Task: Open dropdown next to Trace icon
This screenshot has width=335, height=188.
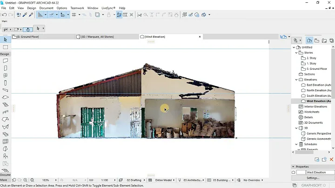Action: click(103, 15)
